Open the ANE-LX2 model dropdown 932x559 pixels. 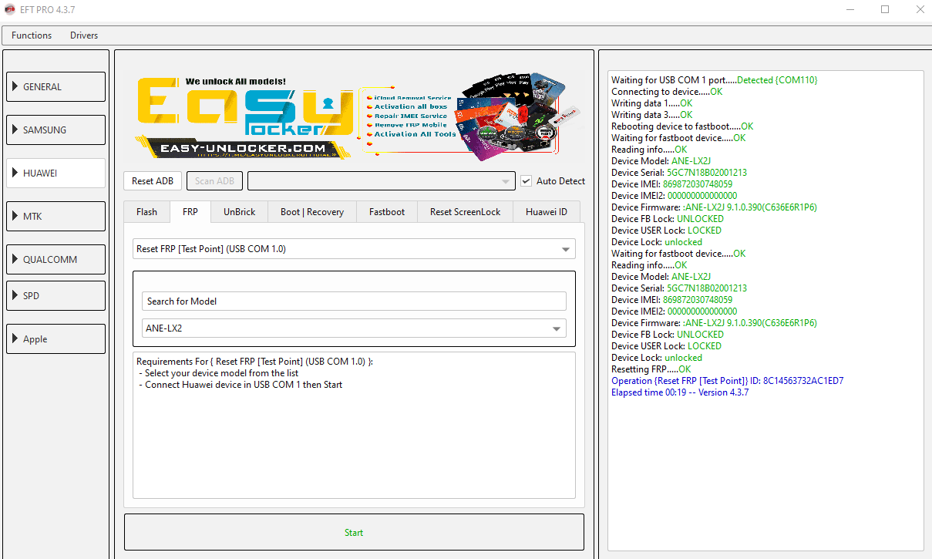tap(354, 328)
